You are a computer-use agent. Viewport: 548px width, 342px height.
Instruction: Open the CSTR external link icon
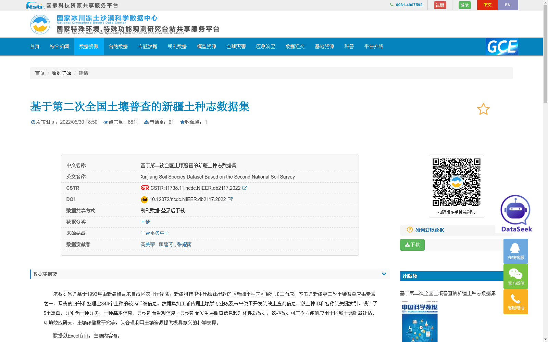[245, 188]
